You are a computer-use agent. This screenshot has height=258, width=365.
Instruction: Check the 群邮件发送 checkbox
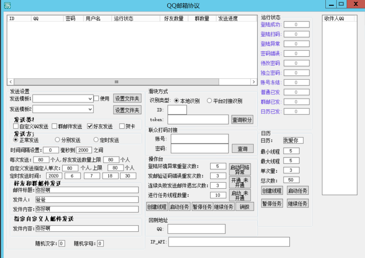click(x=55, y=126)
